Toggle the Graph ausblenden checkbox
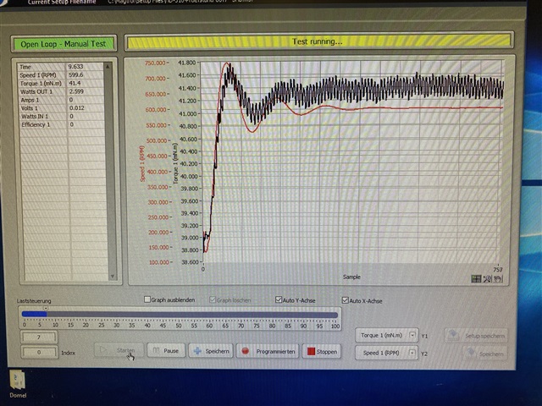The height and width of the screenshot is (406, 542). pos(147,299)
